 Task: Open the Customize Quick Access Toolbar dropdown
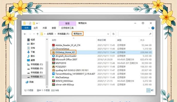click(x=37, y=23)
